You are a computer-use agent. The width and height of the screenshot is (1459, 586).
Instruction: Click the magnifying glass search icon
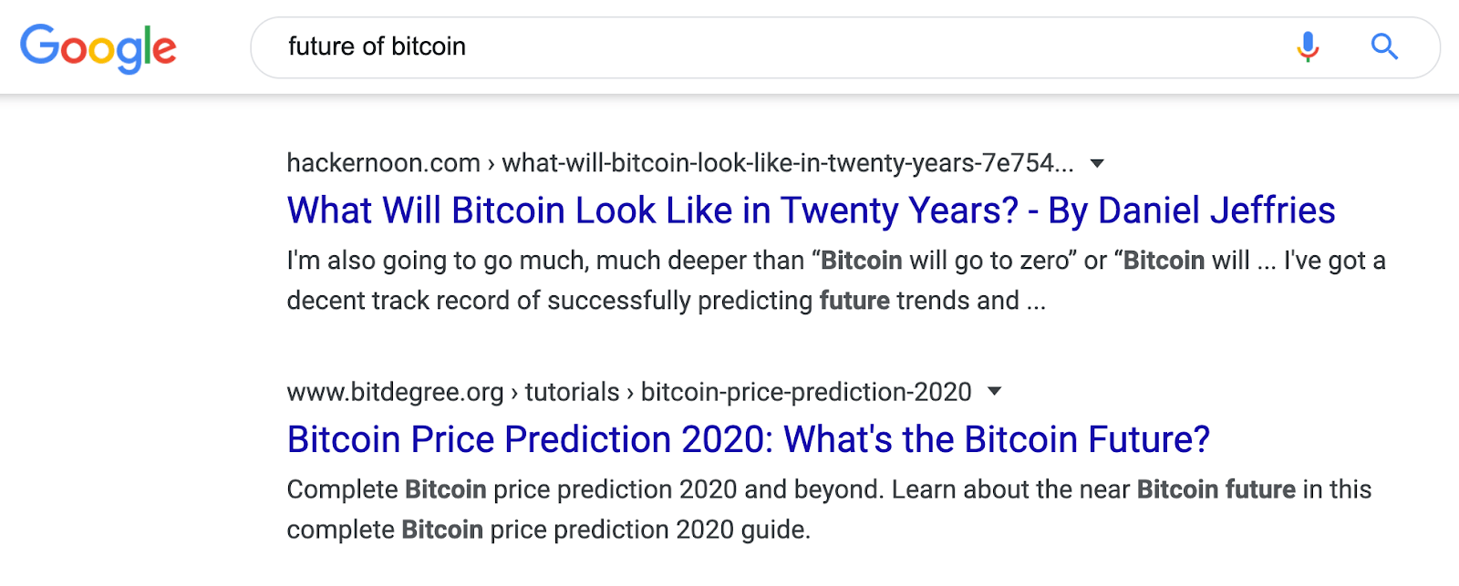(x=1384, y=46)
